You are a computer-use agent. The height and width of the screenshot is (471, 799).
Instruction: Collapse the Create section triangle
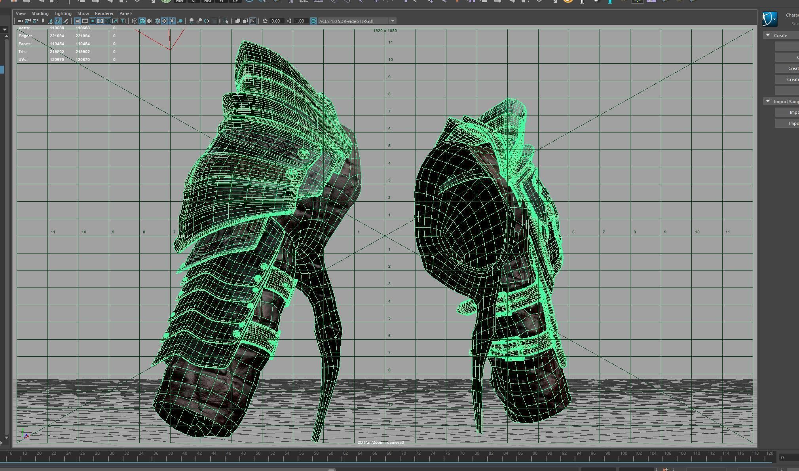click(768, 35)
